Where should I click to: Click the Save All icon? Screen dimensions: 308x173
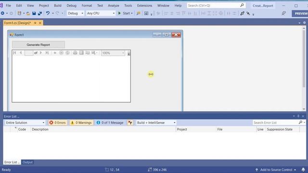click(40, 13)
